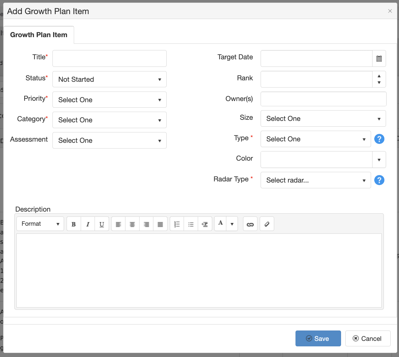399x357 pixels.
Task: Insert a hyperlink in description
Action: click(x=250, y=224)
